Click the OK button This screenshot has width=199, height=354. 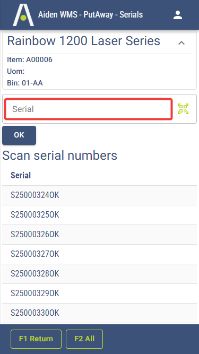tap(19, 135)
